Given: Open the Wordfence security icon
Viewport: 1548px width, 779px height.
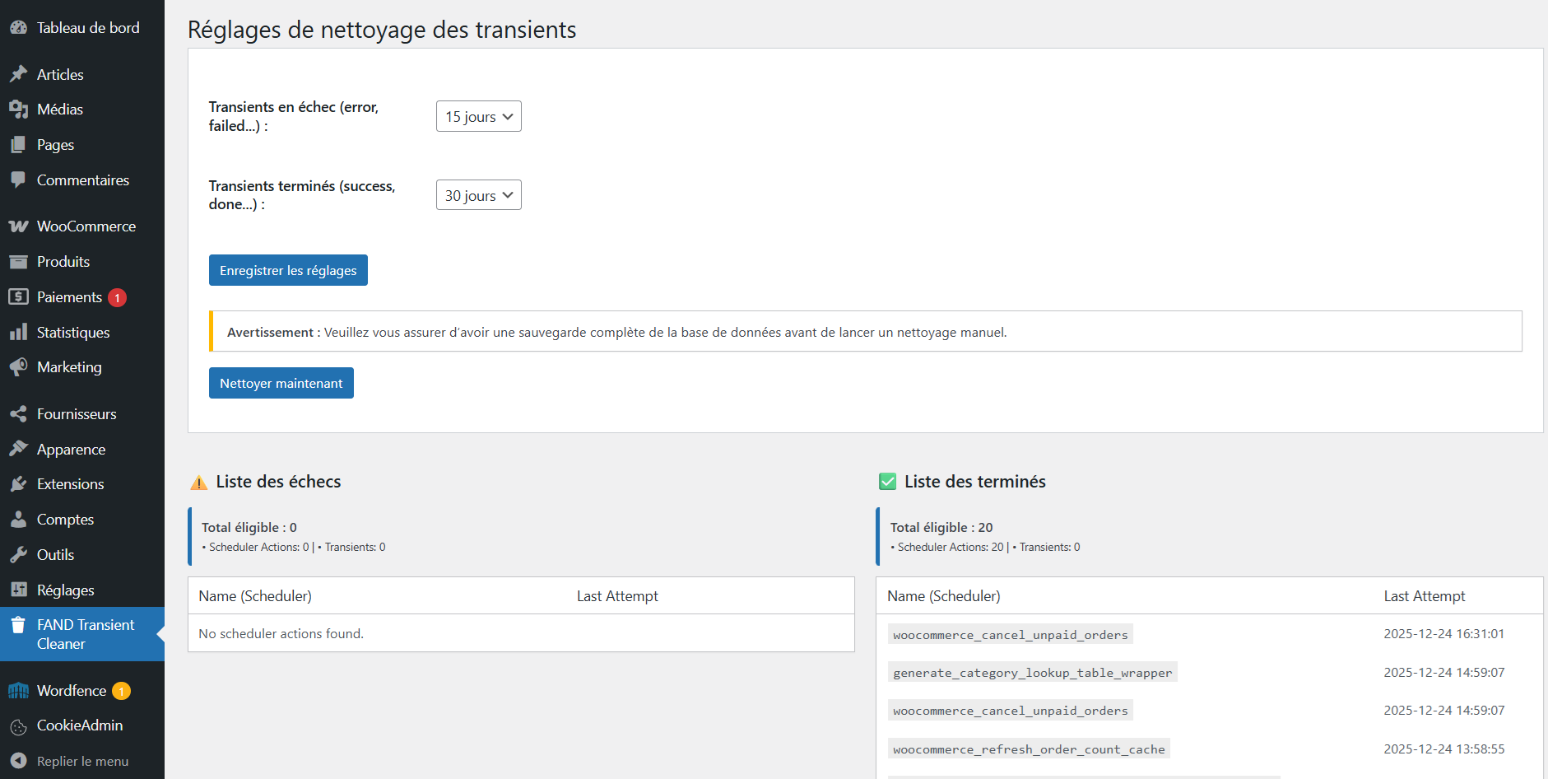Looking at the screenshot, I should tap(18, 690).
